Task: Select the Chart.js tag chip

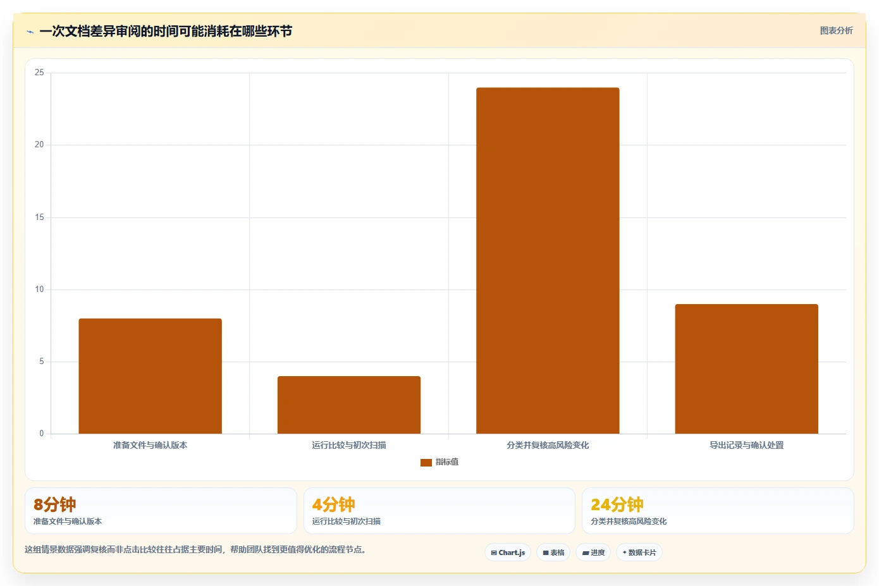Action: point(508,552)
